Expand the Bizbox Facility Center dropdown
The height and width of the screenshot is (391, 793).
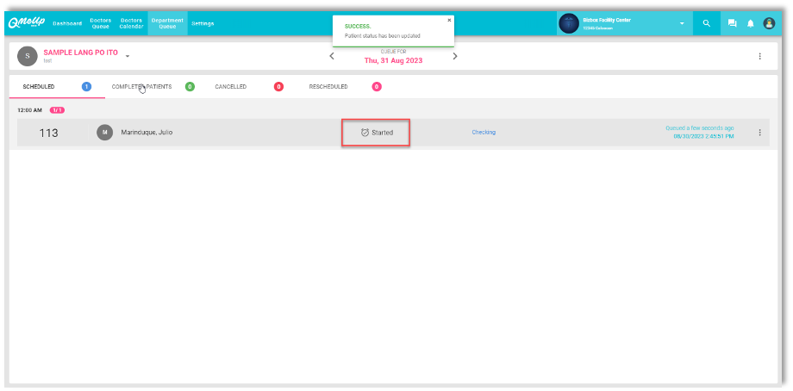pos(682,23)
